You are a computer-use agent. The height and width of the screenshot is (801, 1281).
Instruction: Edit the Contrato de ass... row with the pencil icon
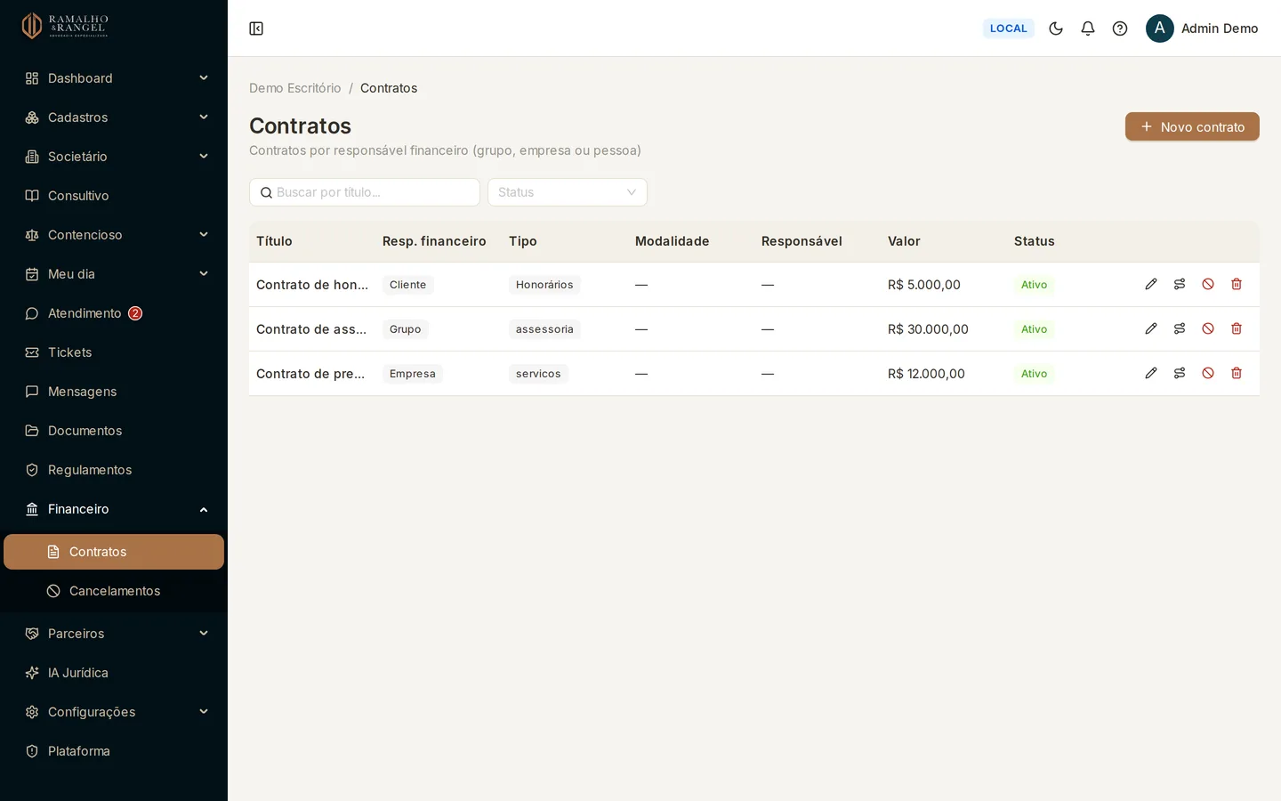tap(1151, 328)
